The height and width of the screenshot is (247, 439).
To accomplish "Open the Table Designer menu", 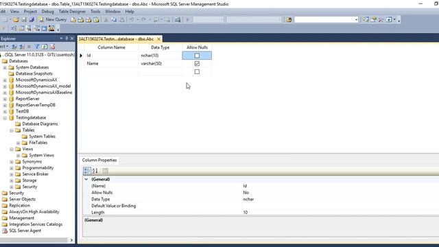I will (x=72, y=12).
